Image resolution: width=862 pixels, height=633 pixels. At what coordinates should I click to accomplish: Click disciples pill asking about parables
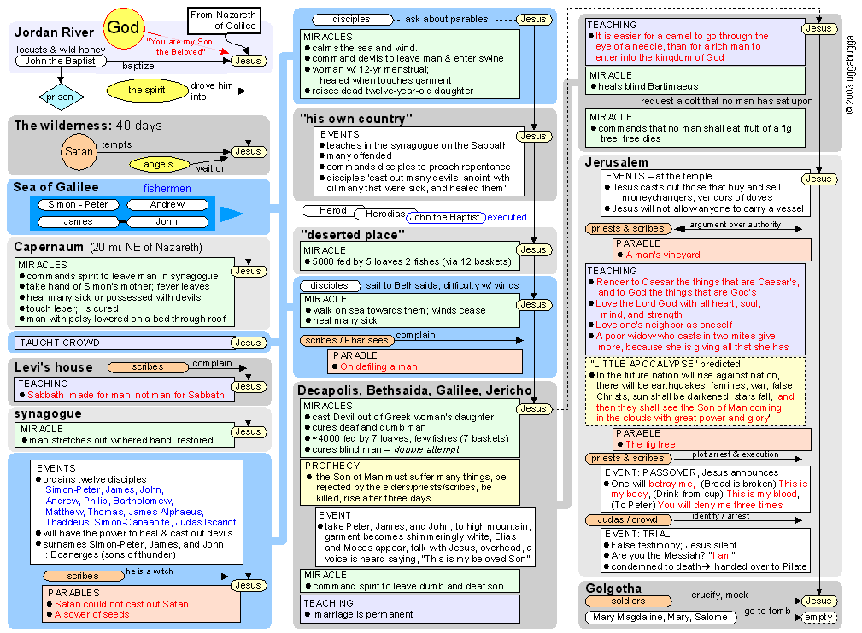point(352,20)
